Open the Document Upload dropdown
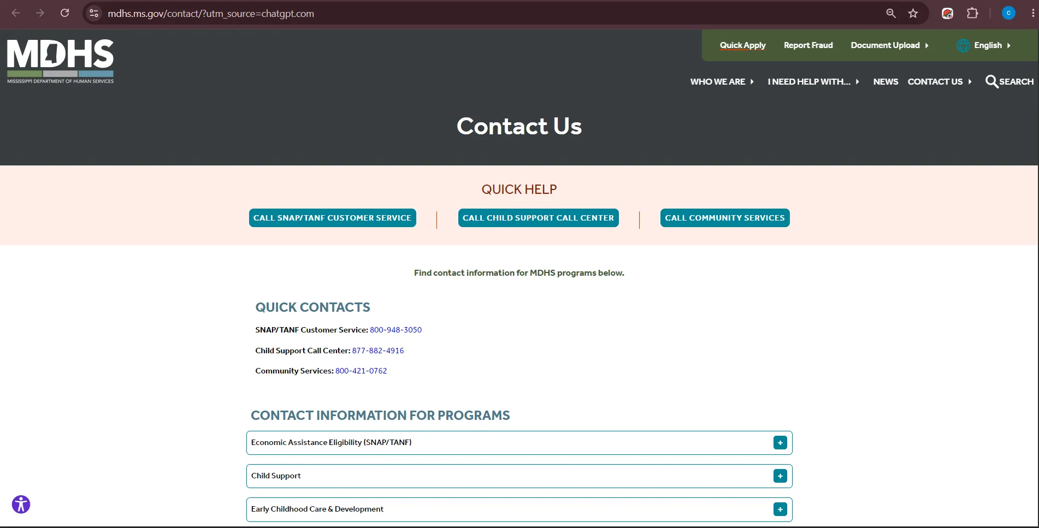Viewport: 1039px width, 528px height. pyautogui.click(x=889, y=45)
